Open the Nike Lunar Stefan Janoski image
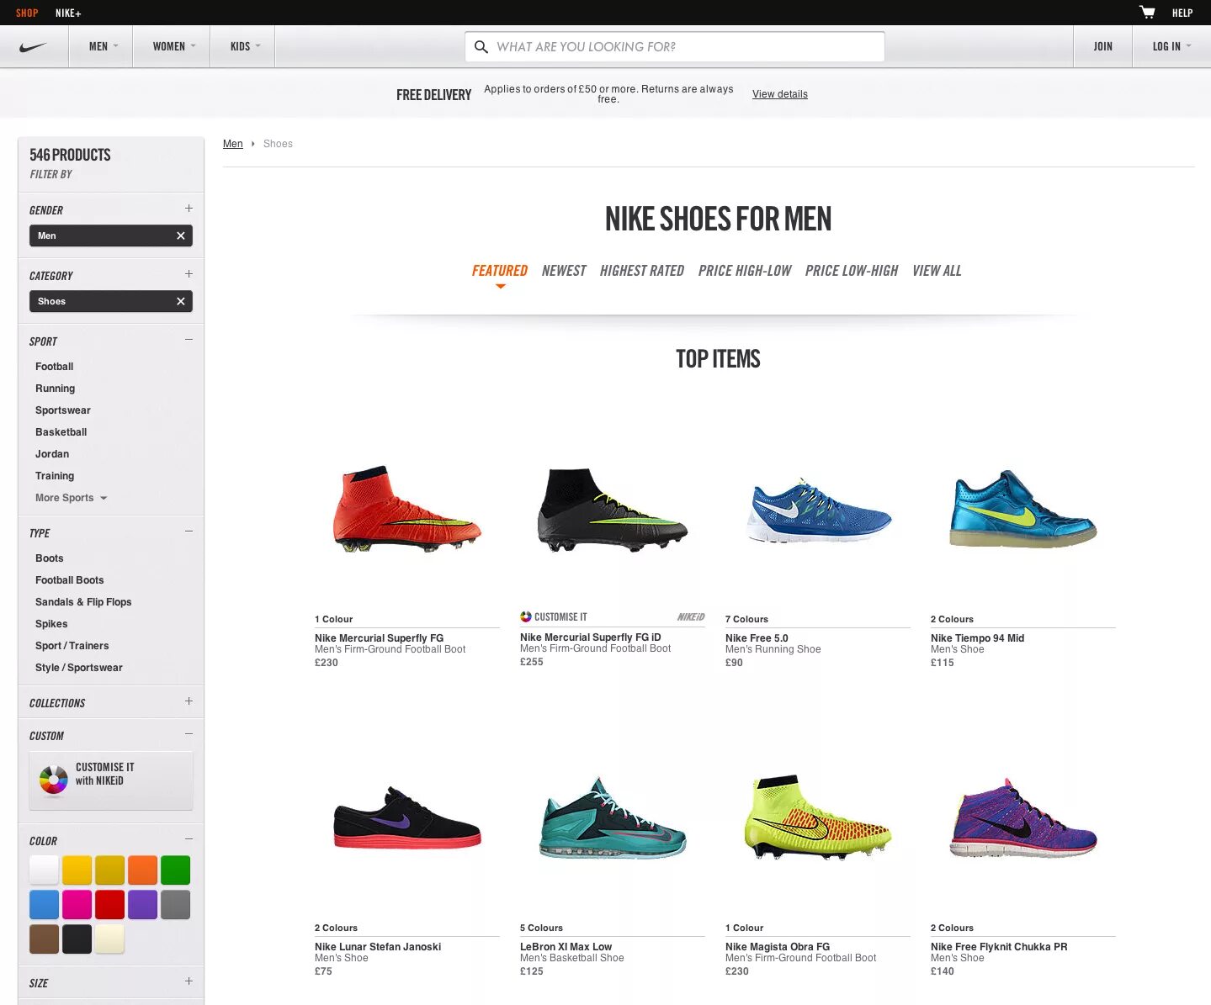This screenshot has height=1005, width=1211. pyautogui.click(x=407, y=817)
